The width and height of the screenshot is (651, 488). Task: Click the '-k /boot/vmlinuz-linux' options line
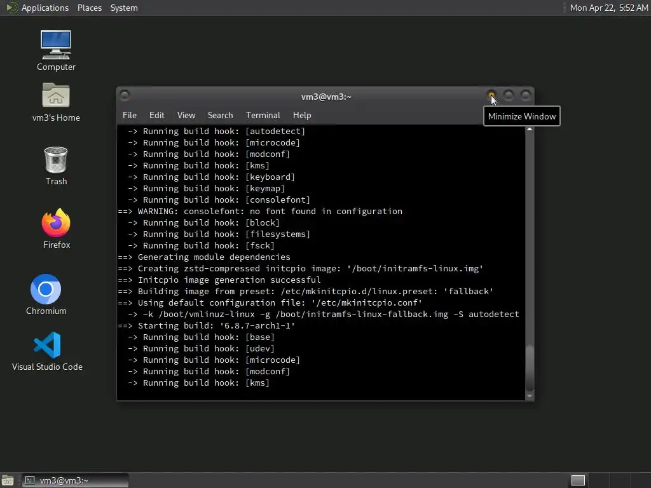324,314
